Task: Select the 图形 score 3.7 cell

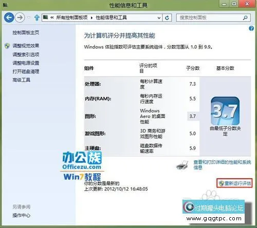Action: pyautogui.click(x=193, y=116)
